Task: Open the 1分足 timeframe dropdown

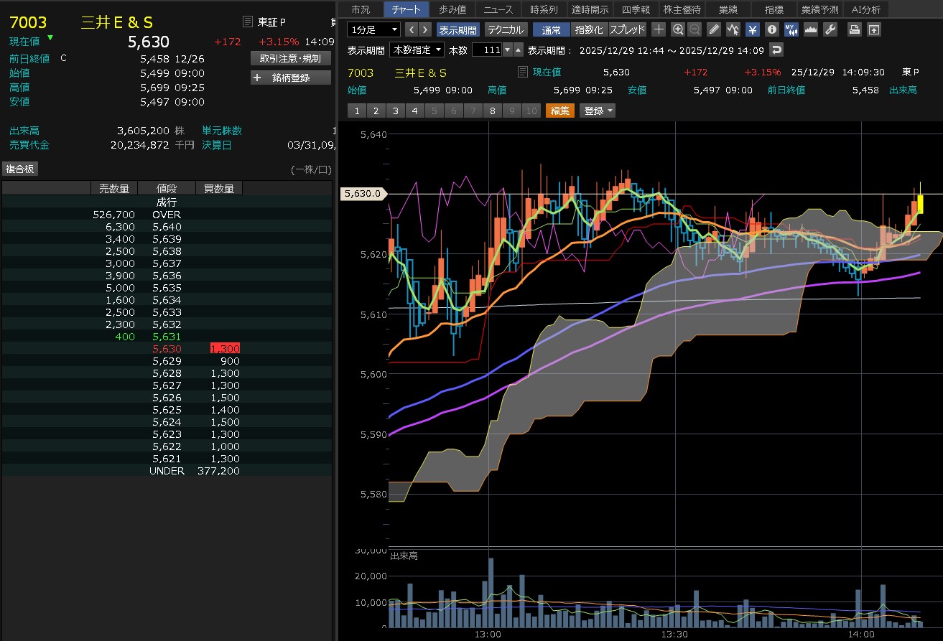Action: point(373,29)
